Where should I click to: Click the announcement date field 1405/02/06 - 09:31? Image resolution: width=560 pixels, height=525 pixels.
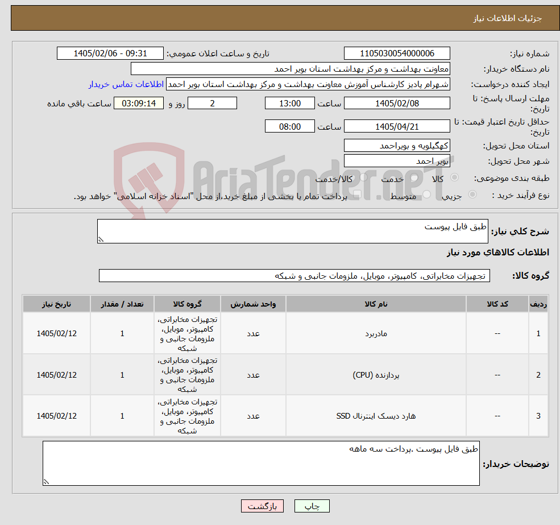110,53
